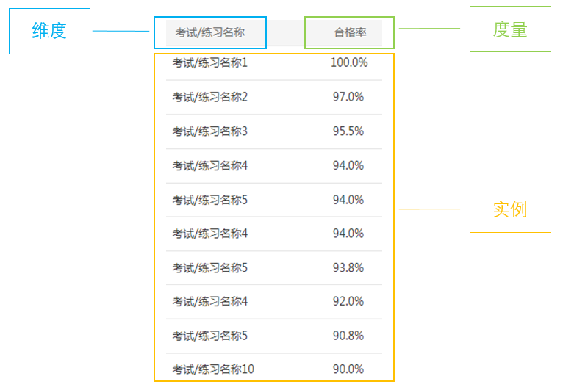Click 考试/练习名称4 in the 92.0% row
563x390 pixels.
pos(209,301)
